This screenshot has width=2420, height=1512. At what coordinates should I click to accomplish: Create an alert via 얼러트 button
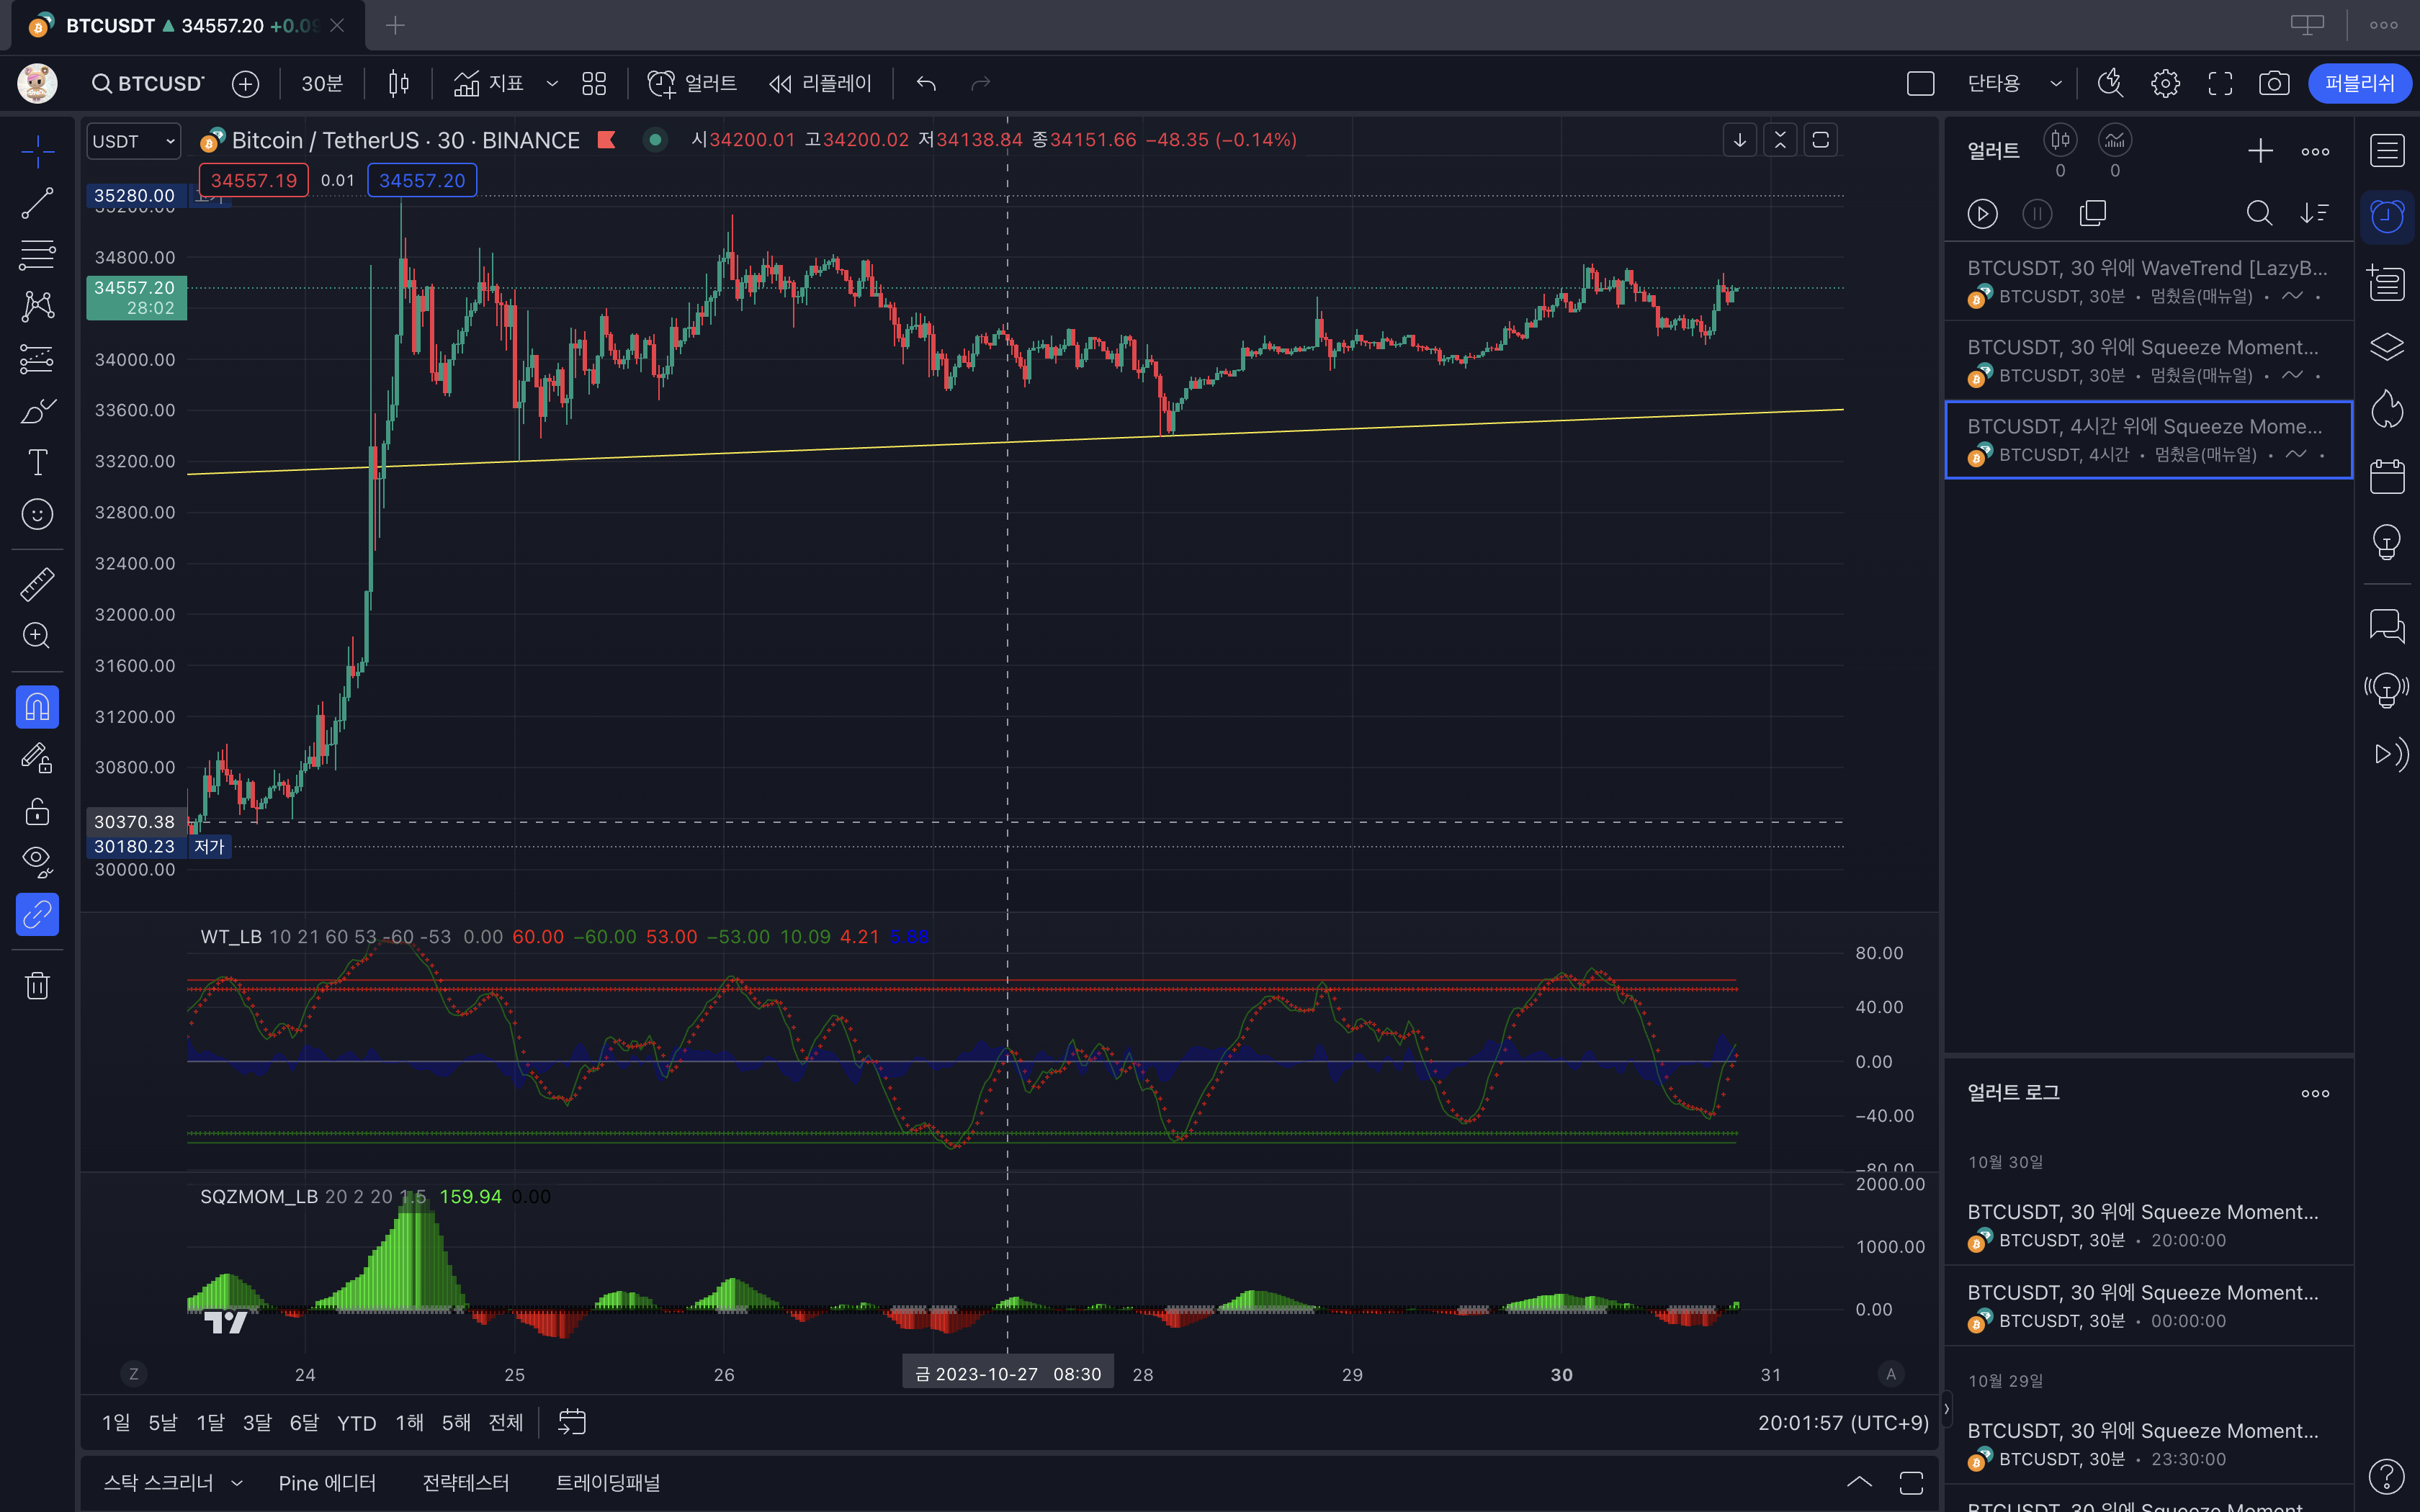pyautogui.click(x=692, y=83)
